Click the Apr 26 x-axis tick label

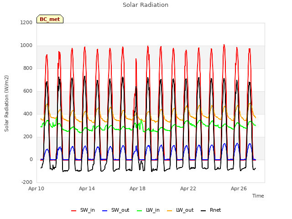click(x=239, y=188)
